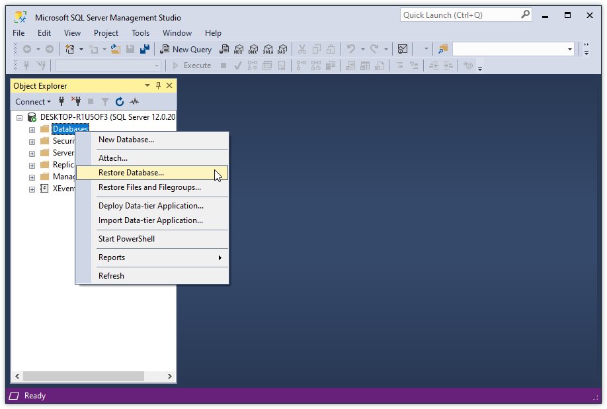607x409 pixels.
Task: Click the Cut scissors icon
Action: (x=302, y=49)
